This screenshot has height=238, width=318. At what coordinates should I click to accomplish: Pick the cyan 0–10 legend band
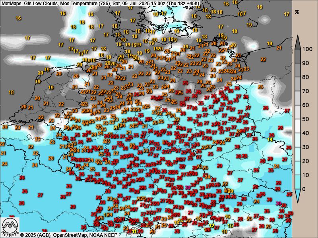pyautogui.click(x=297, y=182)
